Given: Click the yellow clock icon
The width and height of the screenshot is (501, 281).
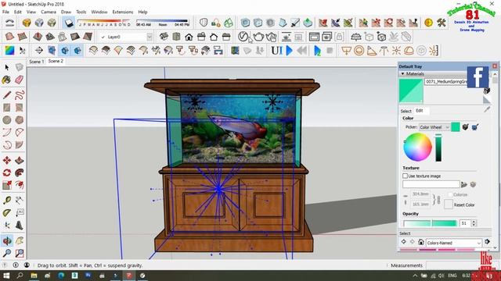Looking at the screenshot, I should (428, 23).
